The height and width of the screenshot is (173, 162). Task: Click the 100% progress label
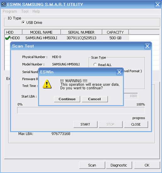(141, 104)
